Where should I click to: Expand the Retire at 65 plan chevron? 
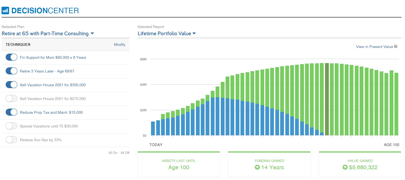click(92, 33)
